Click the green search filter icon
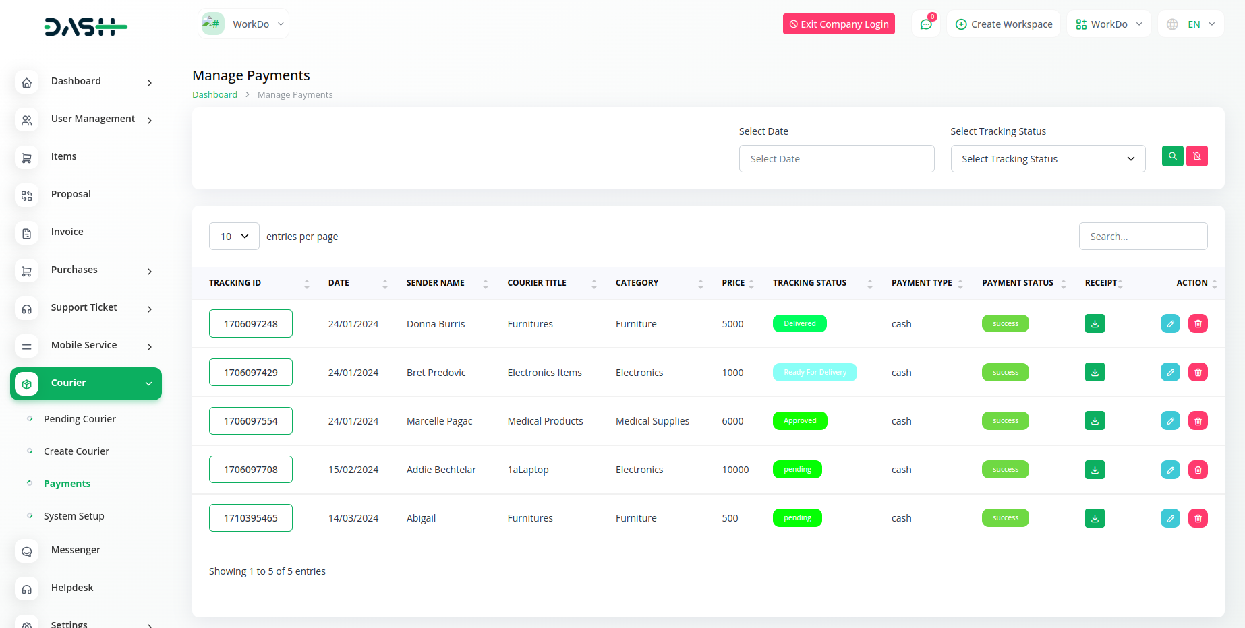 point(1172,156)
